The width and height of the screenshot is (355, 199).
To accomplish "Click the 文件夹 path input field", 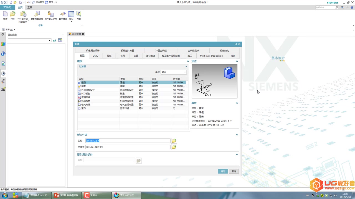I will [128, 147].
